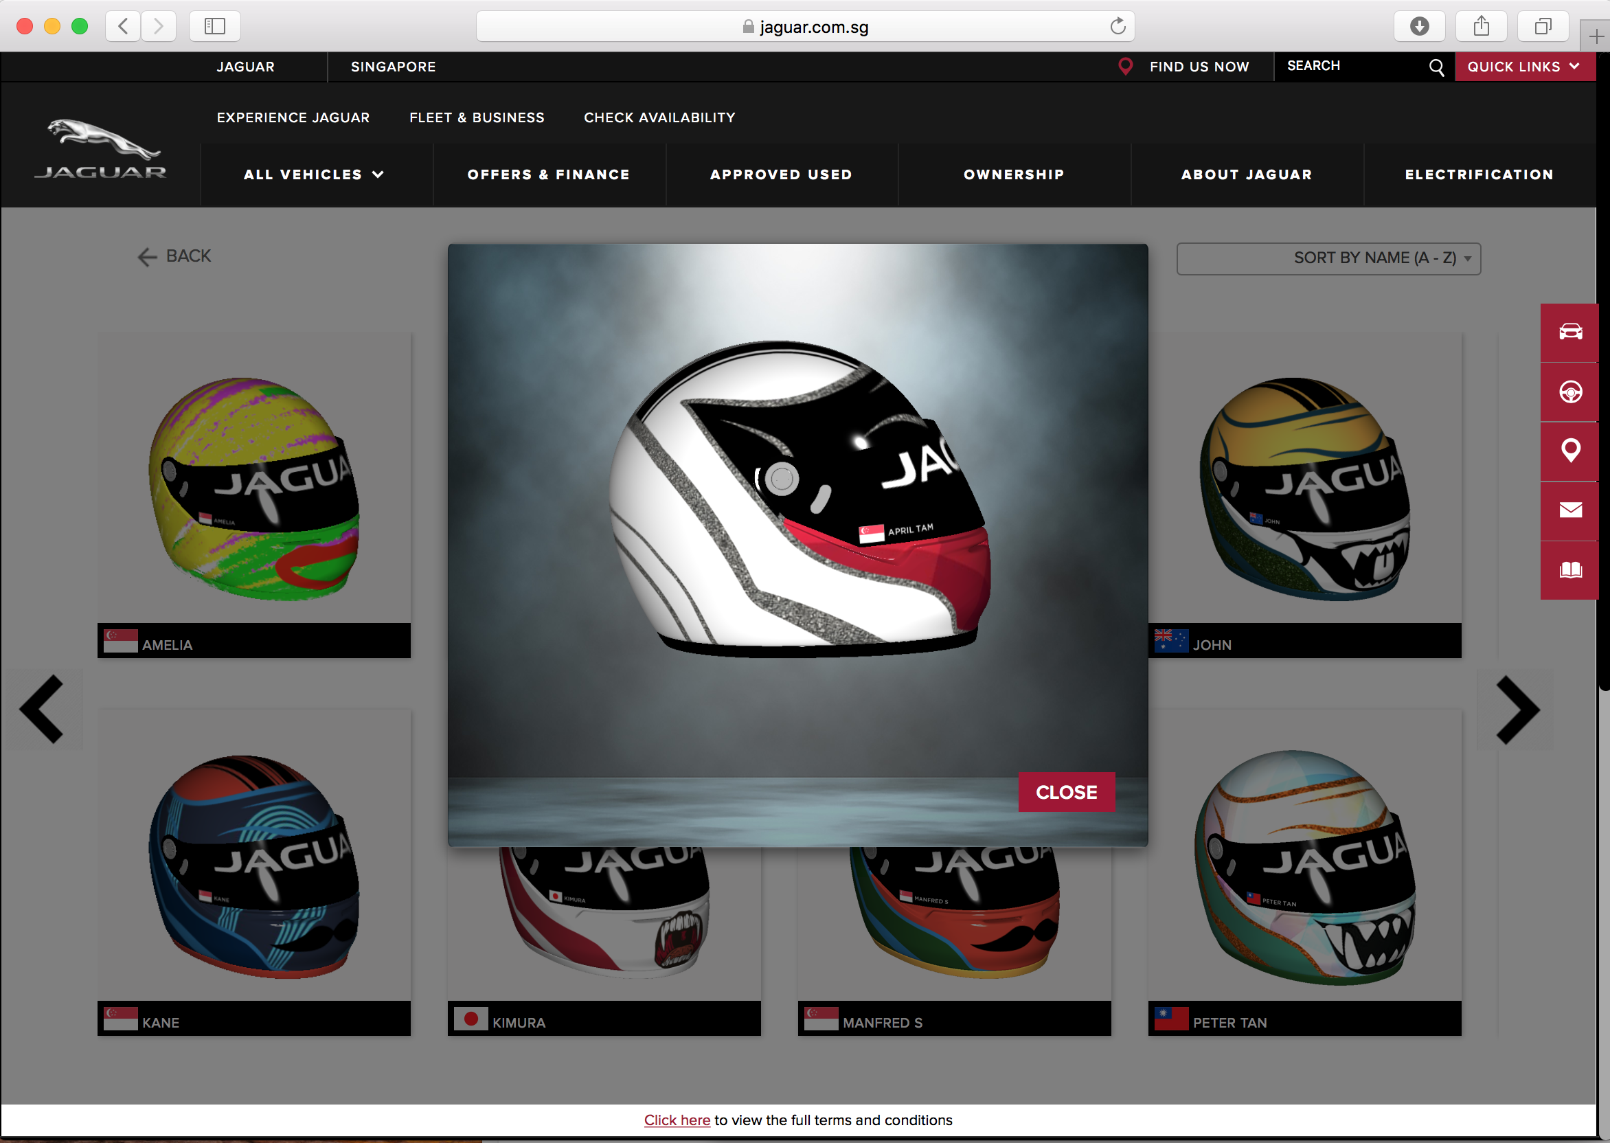Viewport: 1610px width, 1143px height.
Task: Open the envelope contact icon
Action: [1570, 510]
